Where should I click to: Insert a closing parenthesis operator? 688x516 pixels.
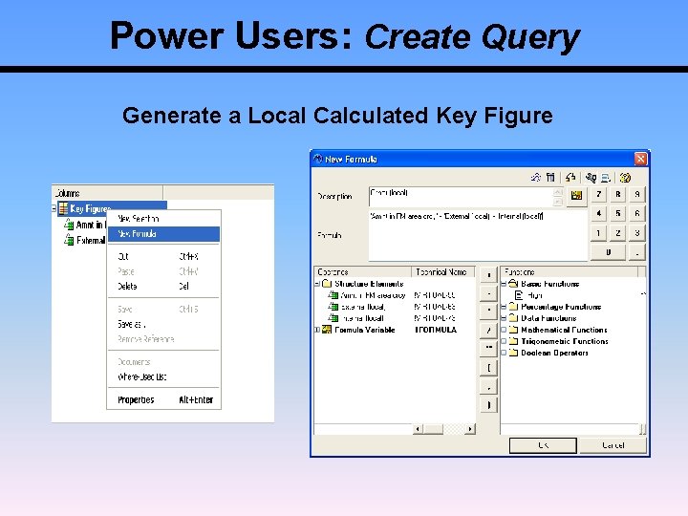pos(489,404)
